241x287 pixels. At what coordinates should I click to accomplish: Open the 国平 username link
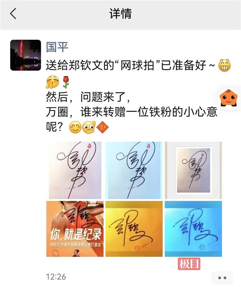[57, 47]
